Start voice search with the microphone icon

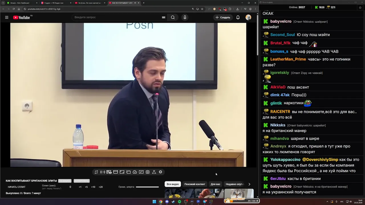pyautogui.click(x=185, y=17)
